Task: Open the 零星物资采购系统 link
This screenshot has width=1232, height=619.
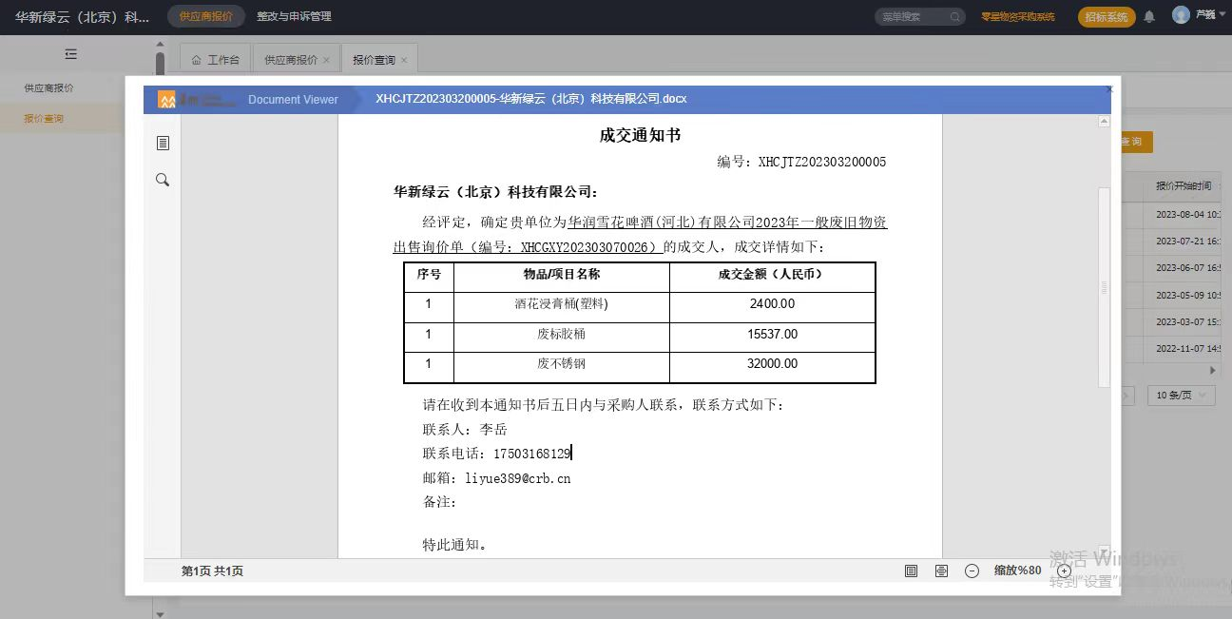Action: point(1018,17)
